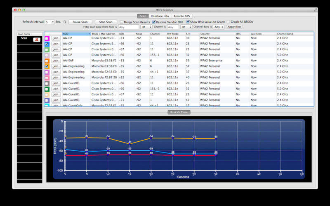Screen dimensions: 330x206
Task: Click the -33 data point at 5 seconds
Action: 87,138
